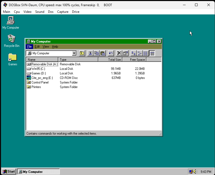Sort the list by Free Space column
215x175 pixels.
[134, 60]
